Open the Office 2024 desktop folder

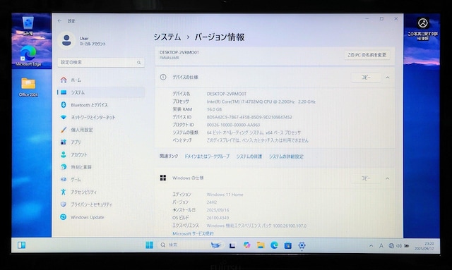[28, 87]
